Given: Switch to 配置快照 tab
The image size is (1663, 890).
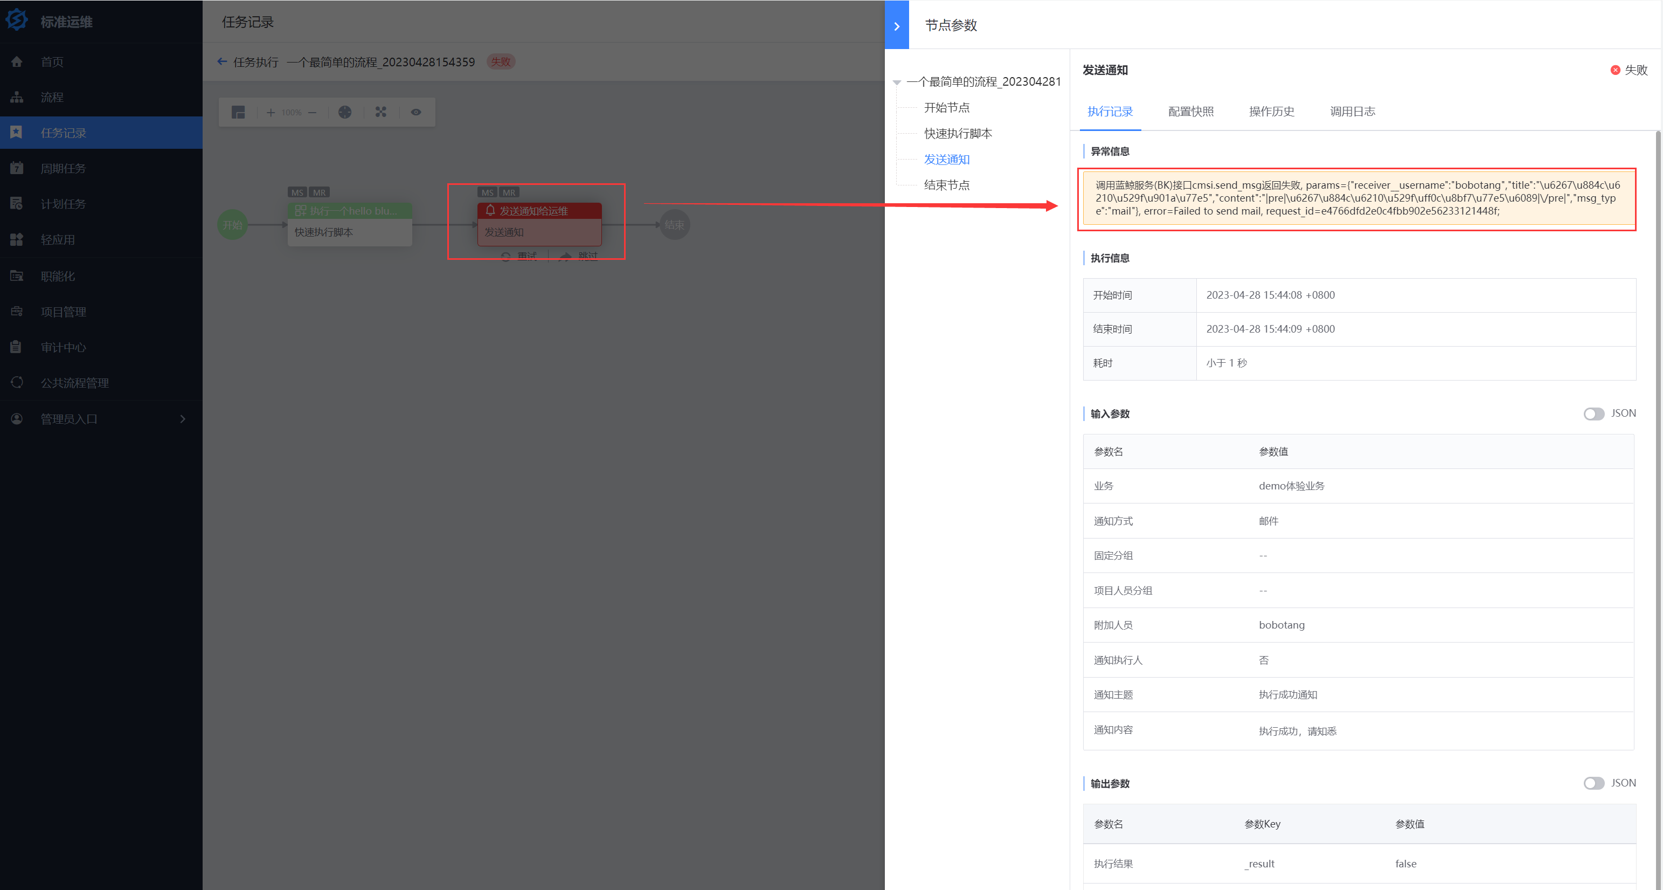Looking at the screenshot, I should coord(1191,111).
